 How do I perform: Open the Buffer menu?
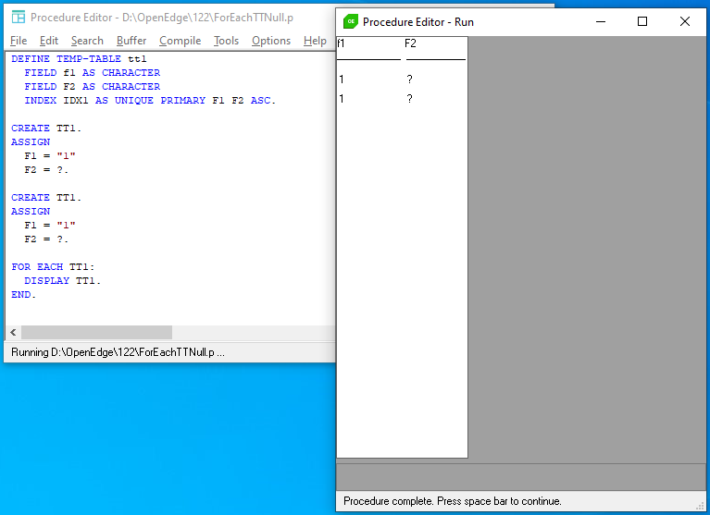pyautogui.click(x=131, y=41)
